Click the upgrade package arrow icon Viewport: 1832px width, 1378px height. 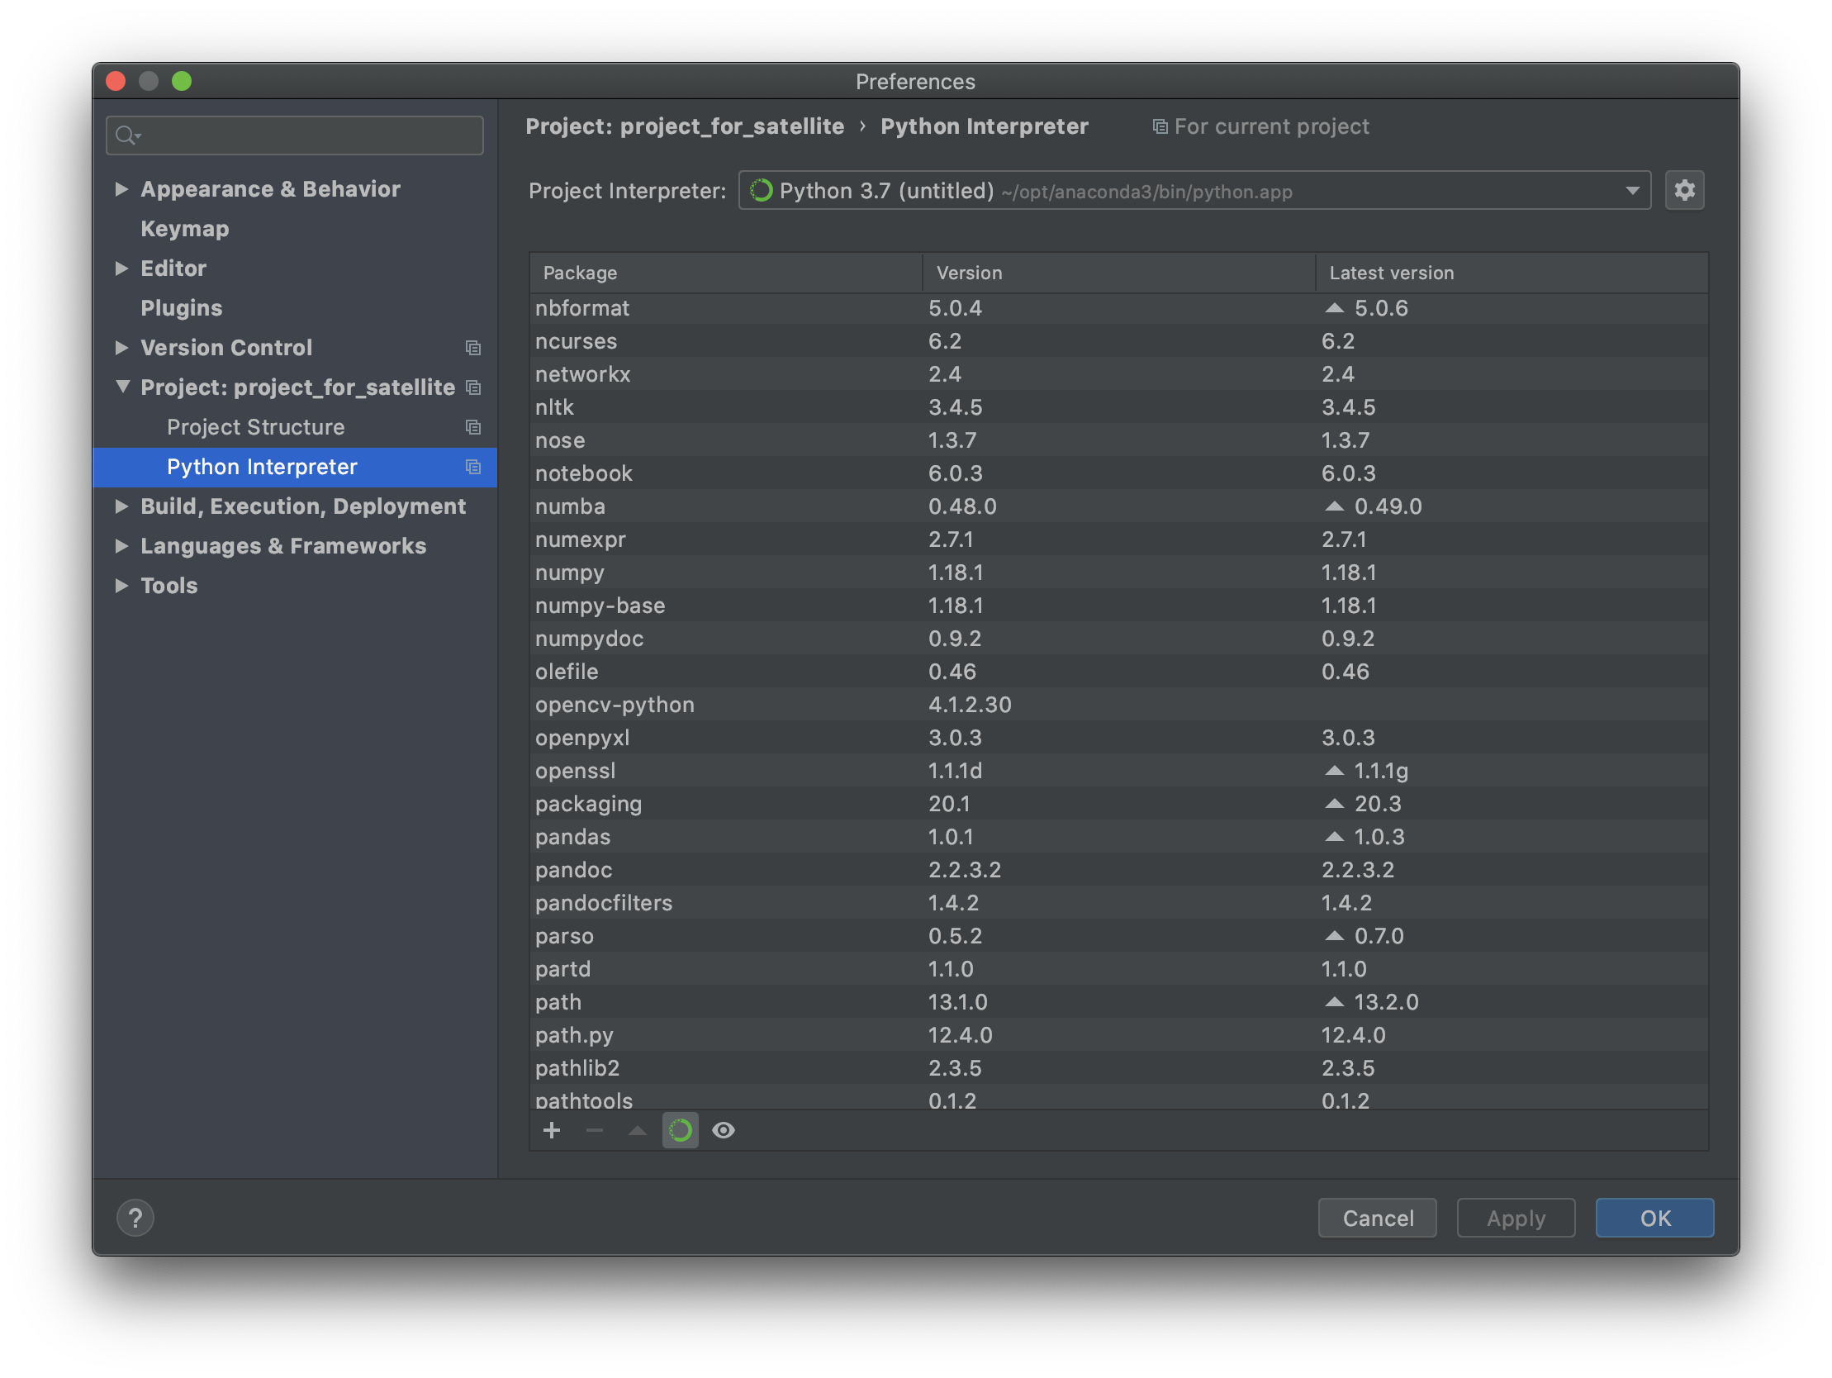tap(637, 1130)
